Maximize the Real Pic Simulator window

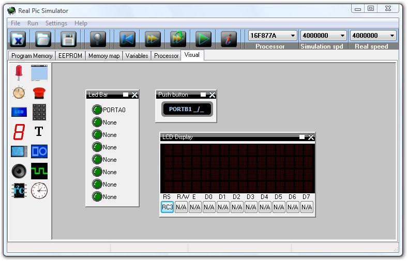371,8
